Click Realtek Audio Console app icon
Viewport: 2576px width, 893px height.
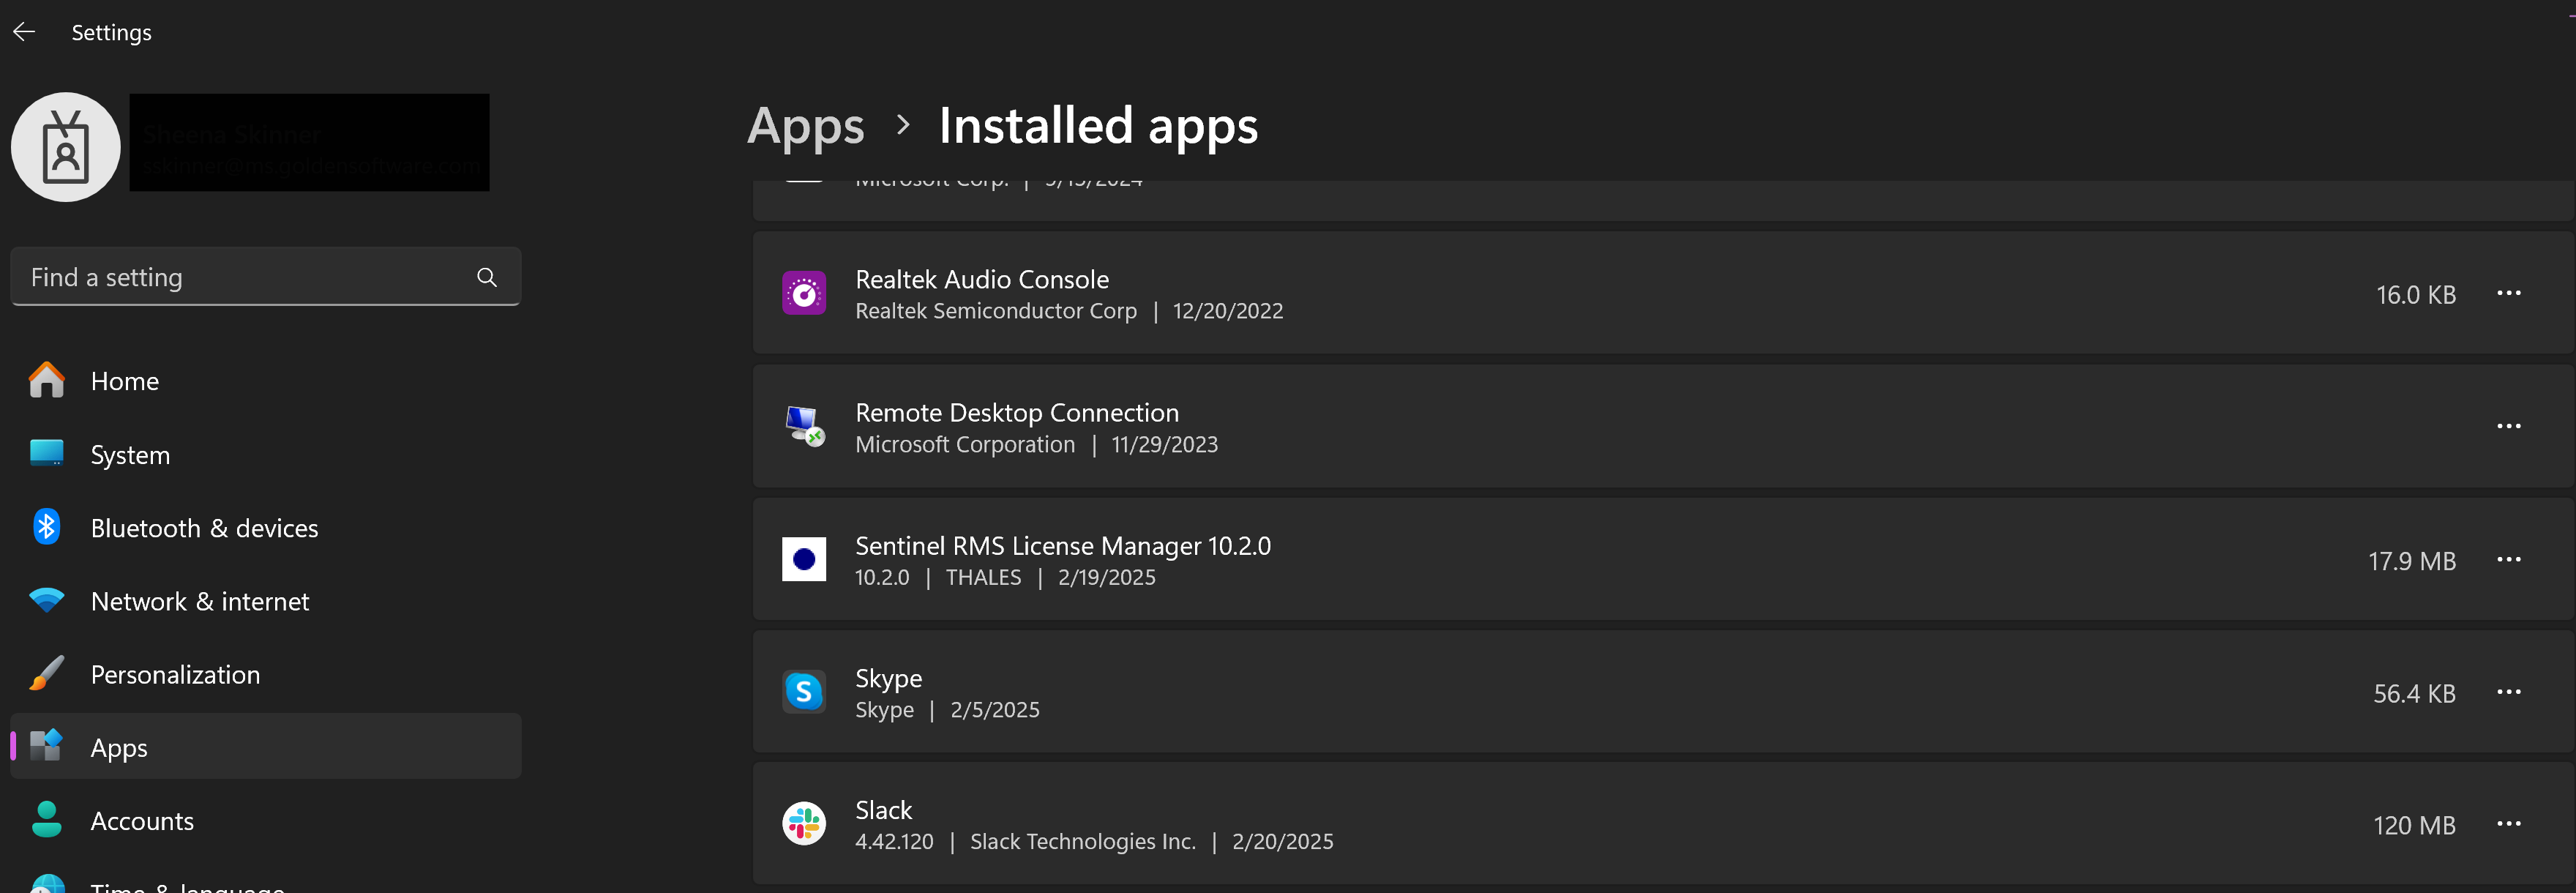point(804,293)
